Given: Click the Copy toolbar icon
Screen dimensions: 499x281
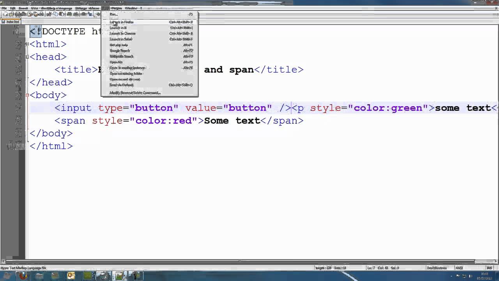Looking at the screenshot, I should tap(55, 14).
